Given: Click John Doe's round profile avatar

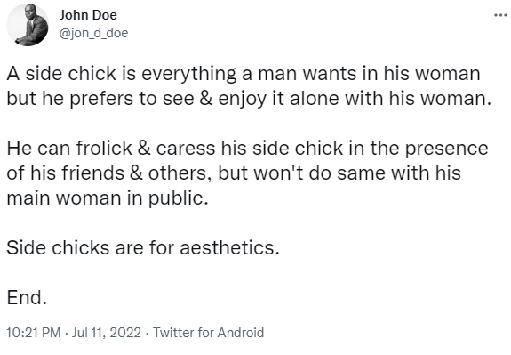Looking at the screenshot, I should (x=28, y=25).
